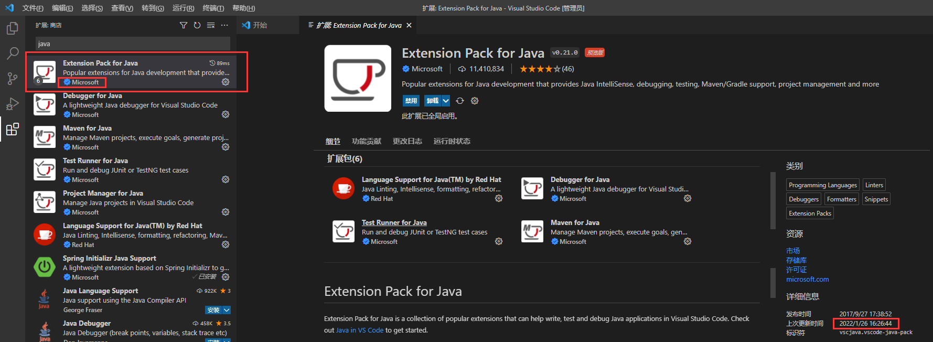Open the 市场 marketplace resource link
The width and height of the screenshot is (933, 342).
(x=793, y=251)
